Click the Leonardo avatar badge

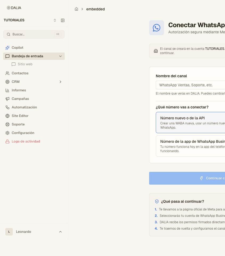tap(9, 232)
